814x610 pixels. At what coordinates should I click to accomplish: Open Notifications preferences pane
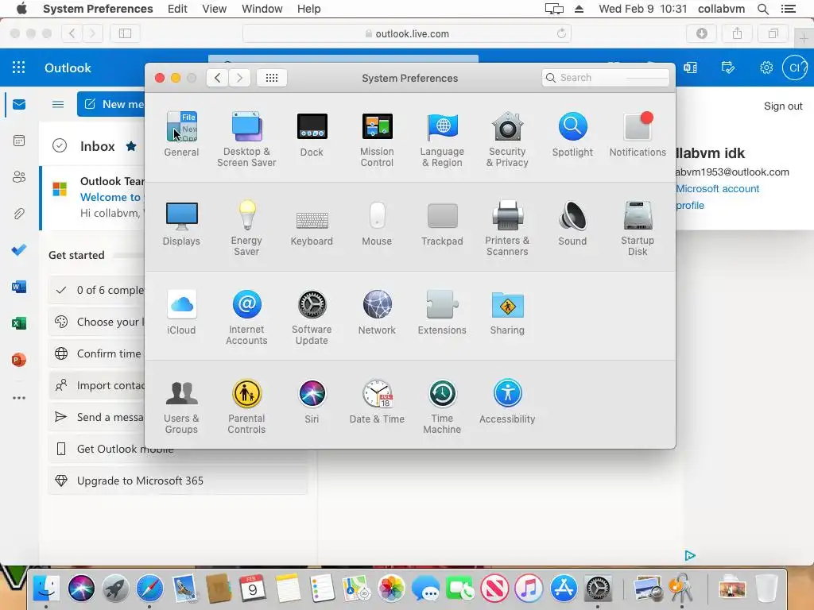638,133
